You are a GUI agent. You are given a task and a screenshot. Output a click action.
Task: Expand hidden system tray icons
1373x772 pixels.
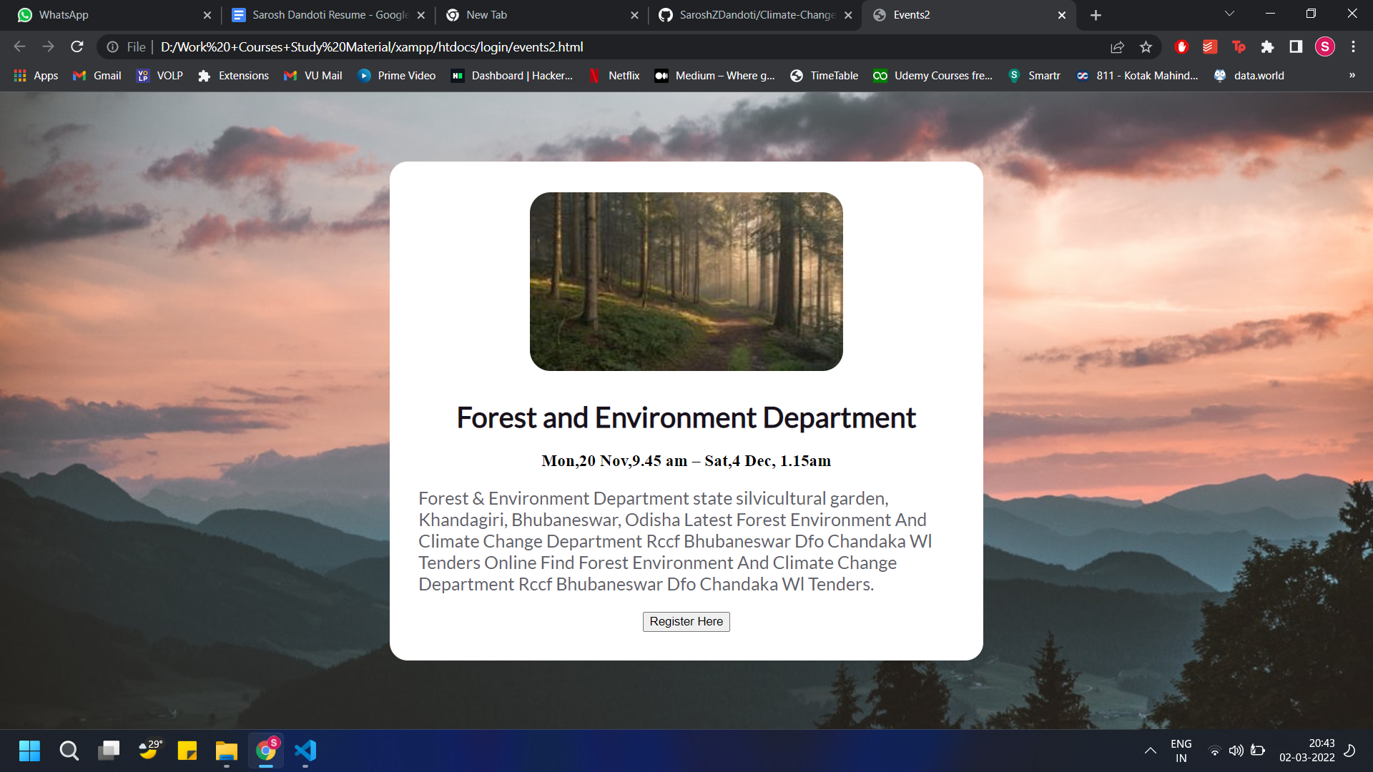pos(1150,751)
